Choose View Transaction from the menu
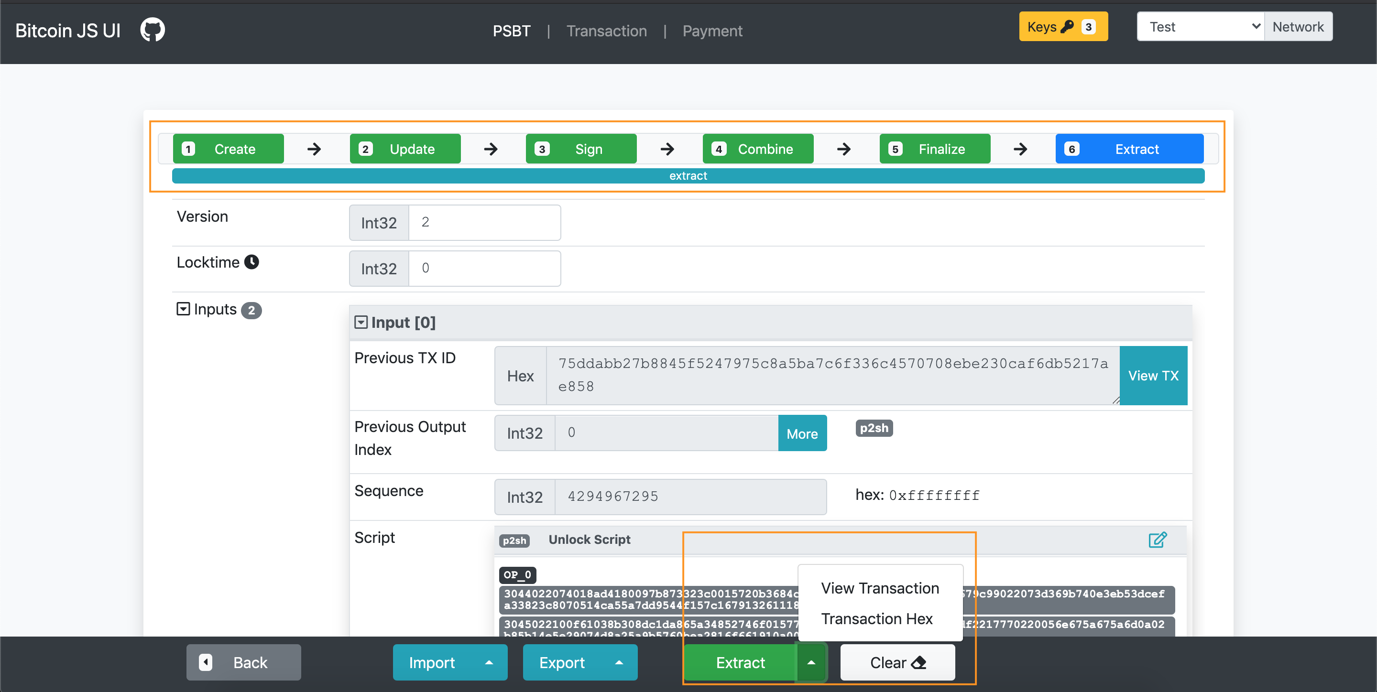Image resolution: width=1377 pixels, height=692 pixels. click(x=879, y=588)
